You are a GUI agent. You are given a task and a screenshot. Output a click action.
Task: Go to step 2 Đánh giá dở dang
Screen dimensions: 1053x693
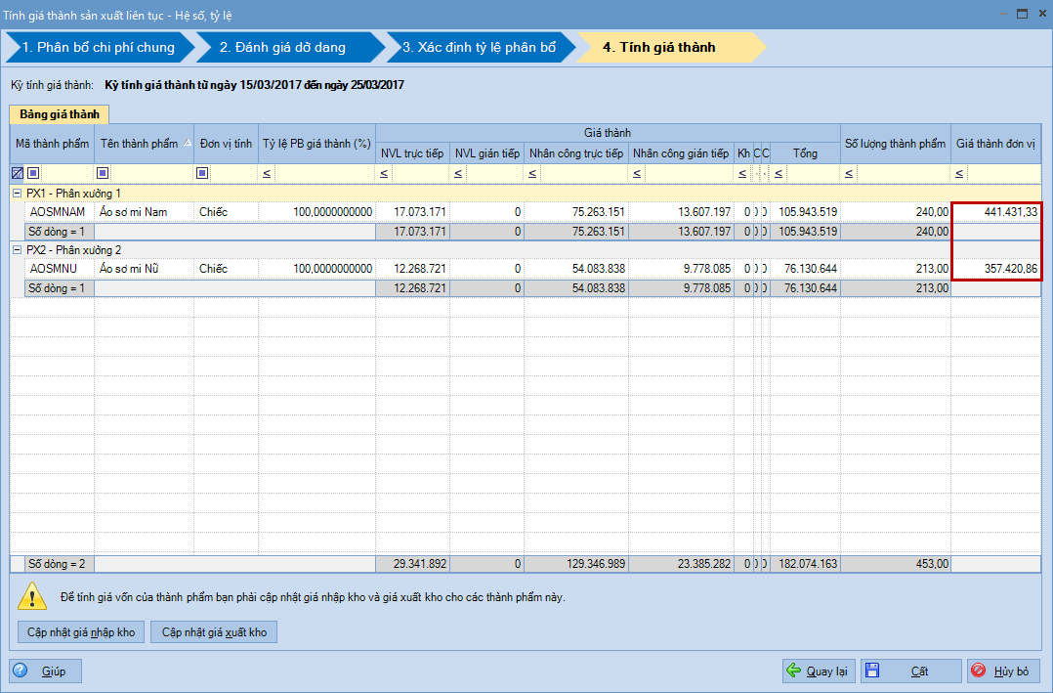(283, 47)
